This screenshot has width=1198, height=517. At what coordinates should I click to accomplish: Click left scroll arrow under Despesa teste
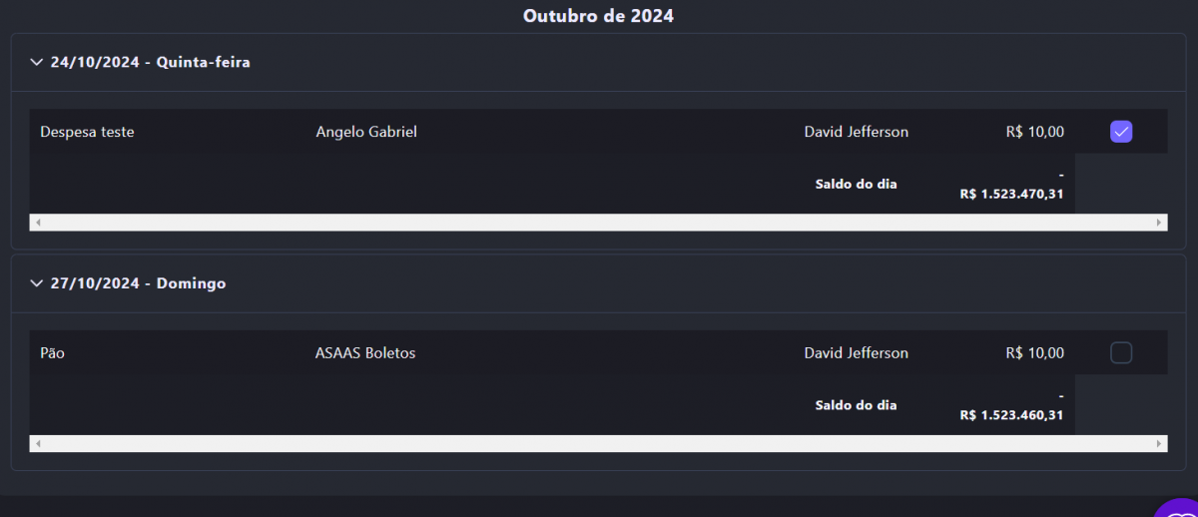coord(38,223)
